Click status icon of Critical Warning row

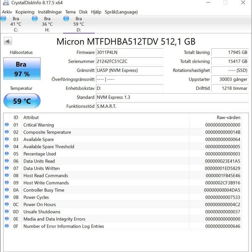(7, 125)
